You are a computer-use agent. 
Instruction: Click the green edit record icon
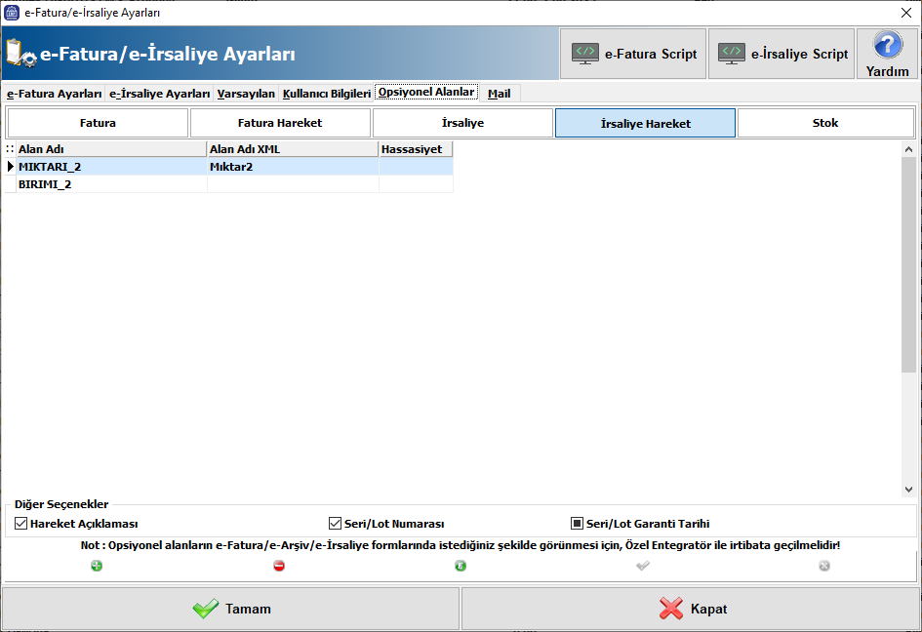[x=461, y=566]
